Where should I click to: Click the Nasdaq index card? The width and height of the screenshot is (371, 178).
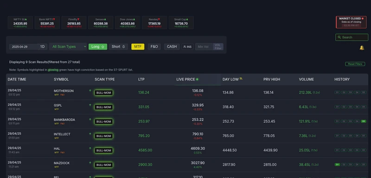click(154, 22)
